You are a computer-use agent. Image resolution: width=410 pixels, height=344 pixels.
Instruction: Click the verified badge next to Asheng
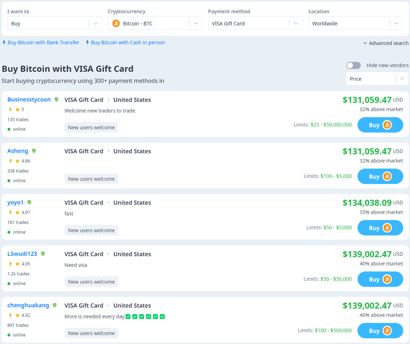click(x=33, y=151)
